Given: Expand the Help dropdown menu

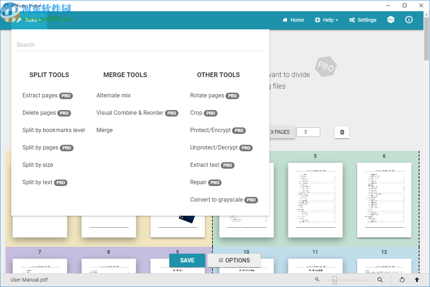Looking at the screenshot, I should click(327, 20).
